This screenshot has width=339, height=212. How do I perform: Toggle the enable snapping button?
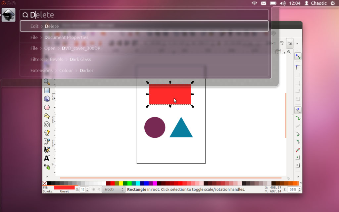pos(298,56)
